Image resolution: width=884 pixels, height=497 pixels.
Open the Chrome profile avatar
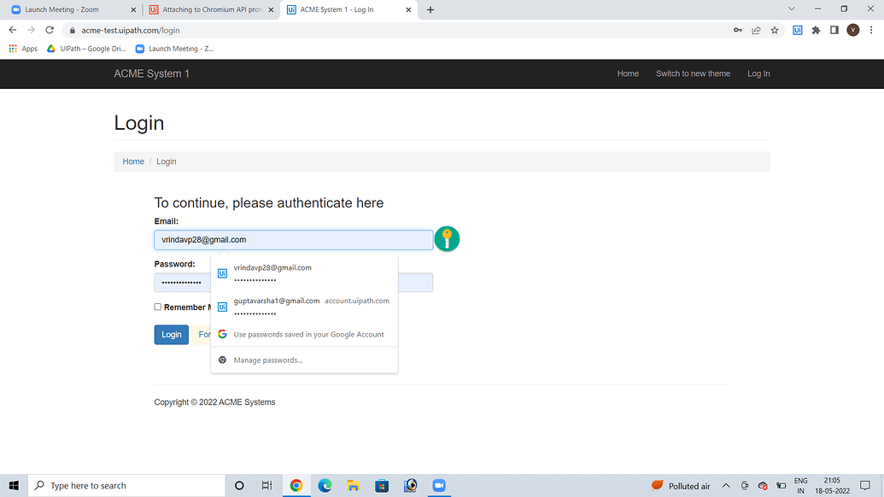[x=852, y=29]
